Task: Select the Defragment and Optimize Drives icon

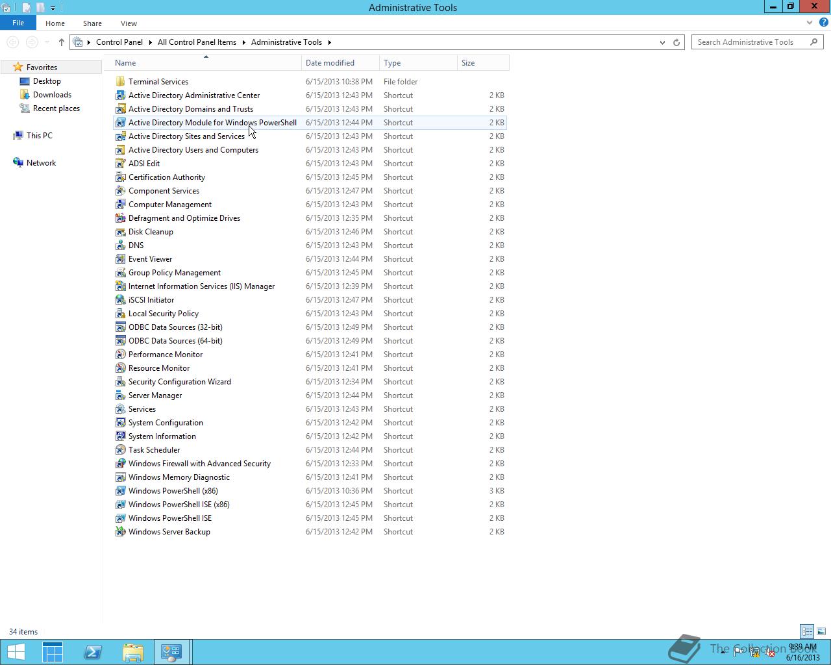Action: point(120,218)
